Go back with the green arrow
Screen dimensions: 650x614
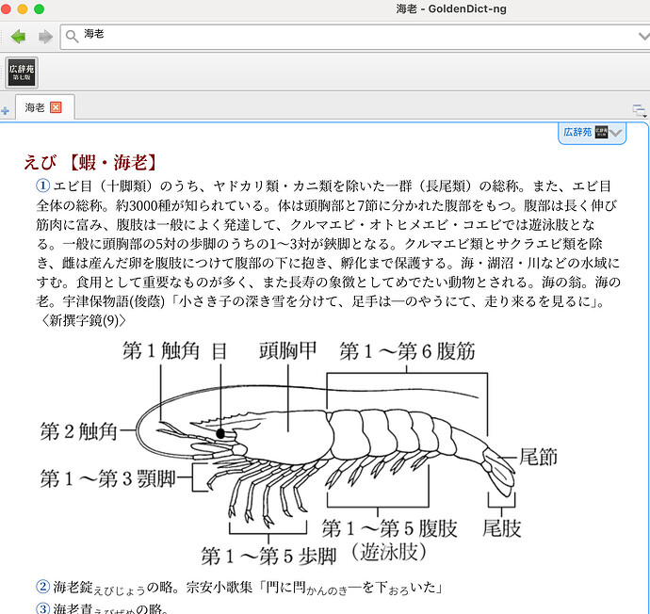click(x=18, y=37)
